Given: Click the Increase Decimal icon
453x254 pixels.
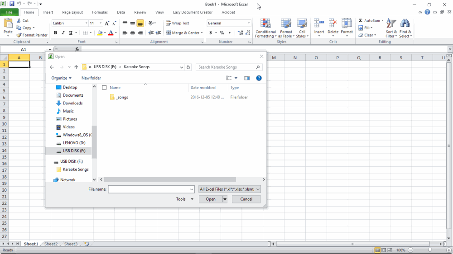Looking at the screenshot, I should point(241,33).
